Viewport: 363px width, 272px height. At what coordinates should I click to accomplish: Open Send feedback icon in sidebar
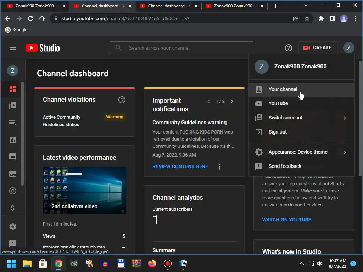pos(13,243)
